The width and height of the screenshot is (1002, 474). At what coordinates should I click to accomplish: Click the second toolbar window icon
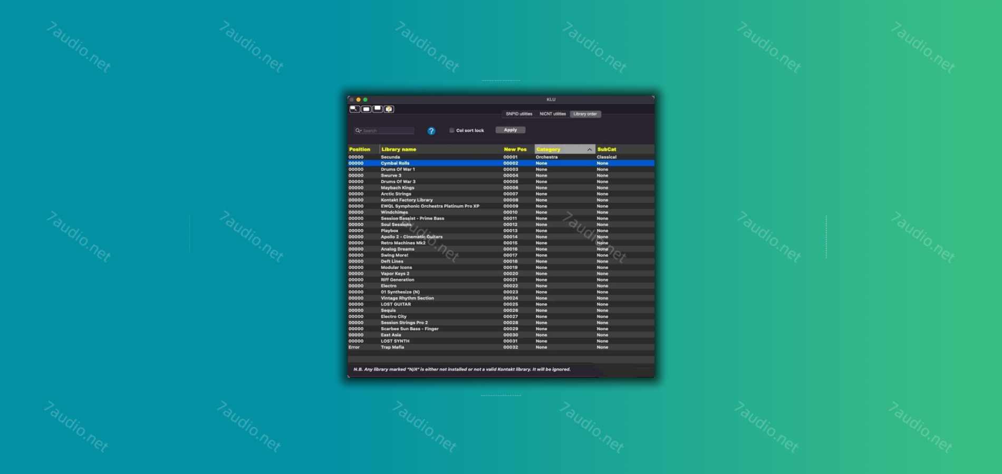coord(366,109)
